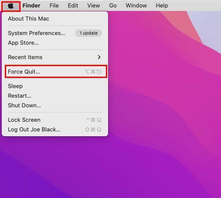This screenshot has width=221, height=198.
Task: Select About This Mac
Action: click(55, 19)
